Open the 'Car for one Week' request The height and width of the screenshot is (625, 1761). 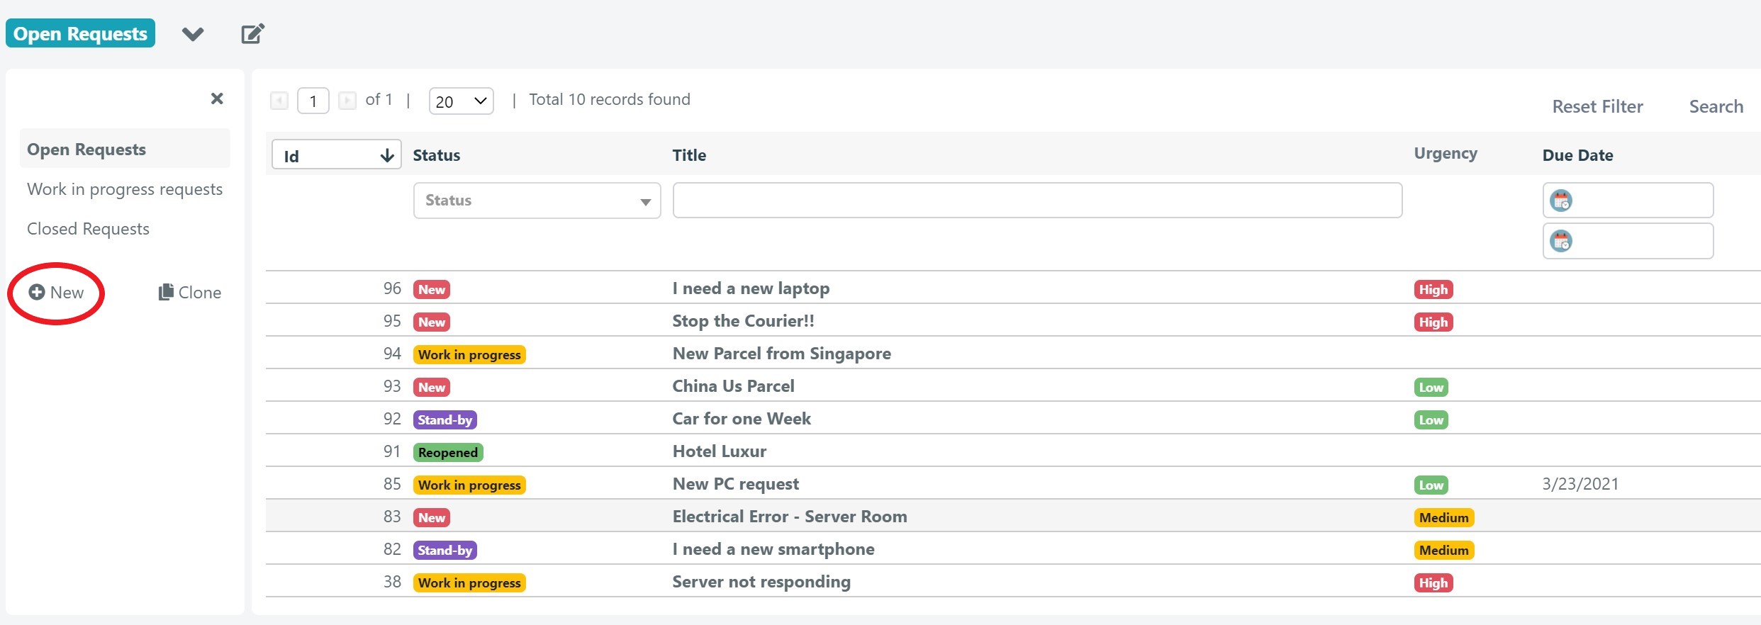tap(742, 419)
